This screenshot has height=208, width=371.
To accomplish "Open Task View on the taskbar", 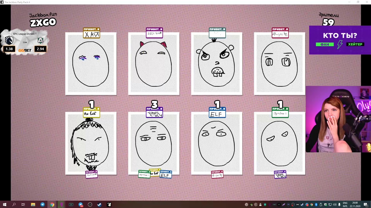I will (x=23, y=205).
